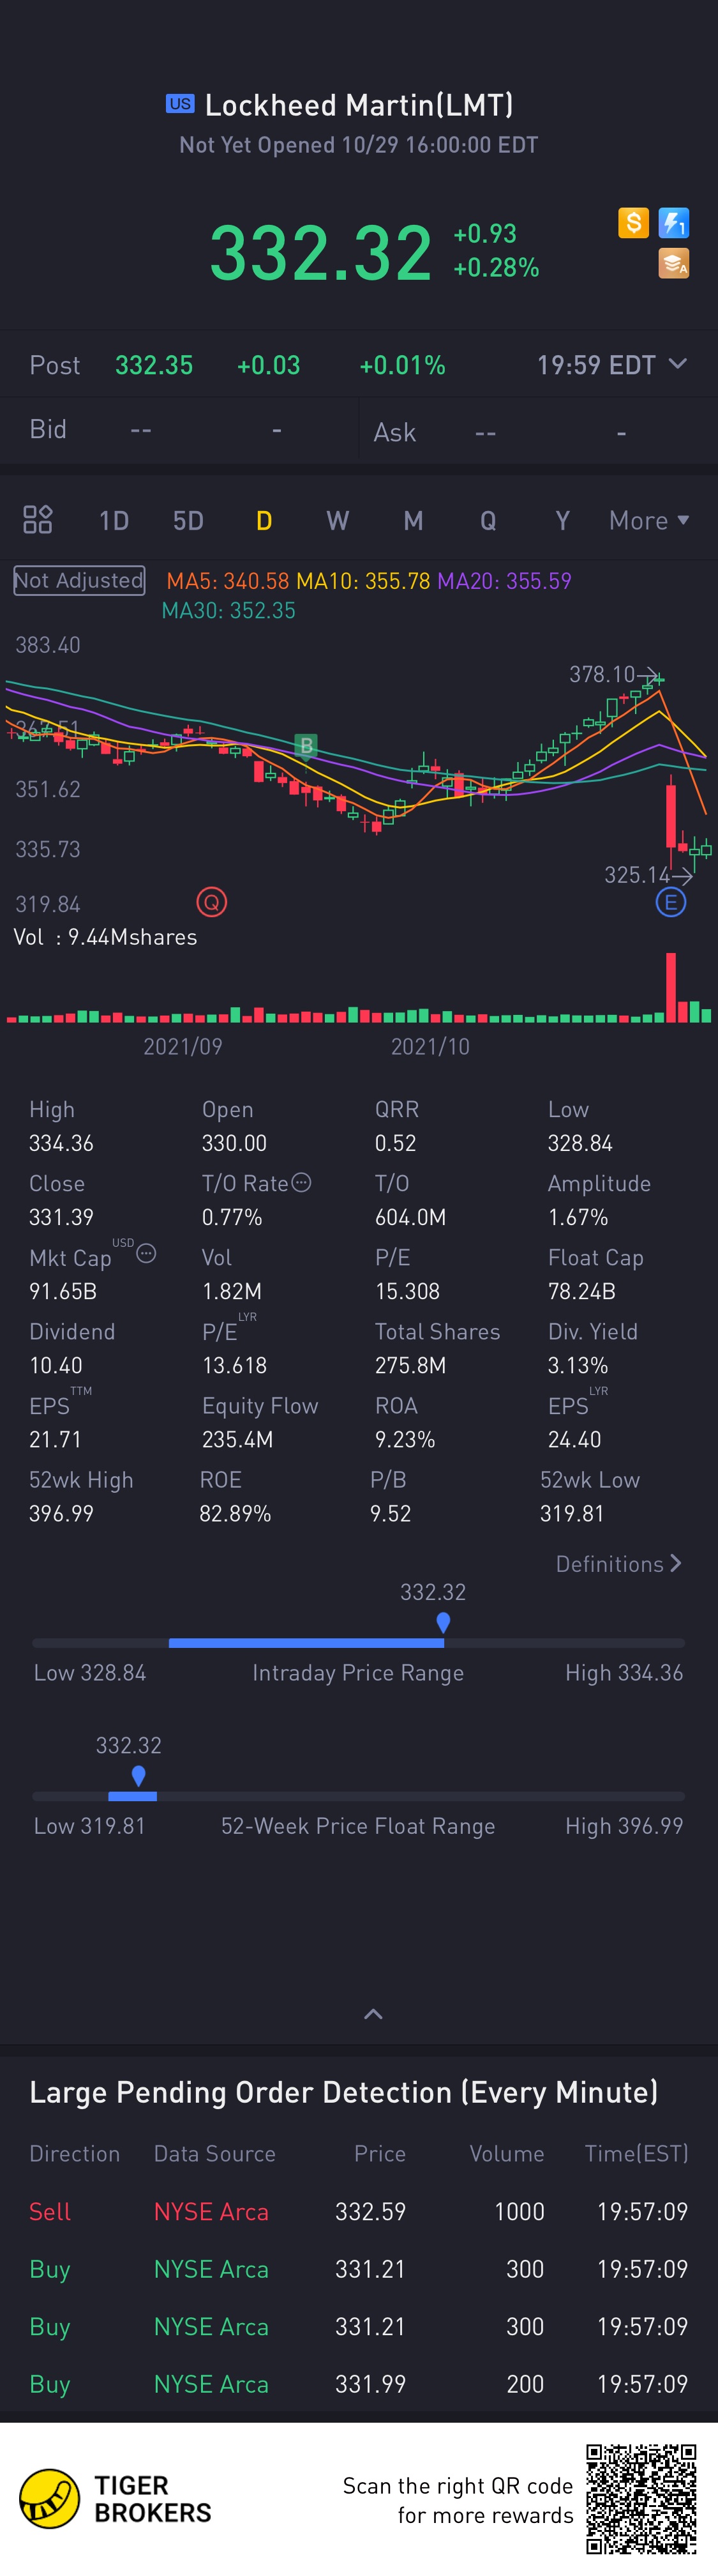The height and width of the screenshot is (2576, 718).
Task: Tap the tall red volume bar
Action: click(671, 987)
